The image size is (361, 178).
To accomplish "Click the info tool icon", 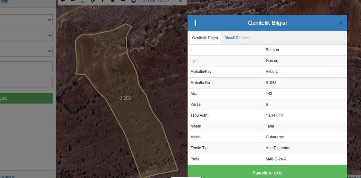I will click(103, 1).
